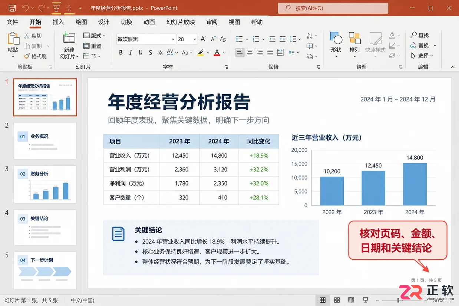459x306 pixels.
Task: Toggle italic formatting
Action: 131,53
